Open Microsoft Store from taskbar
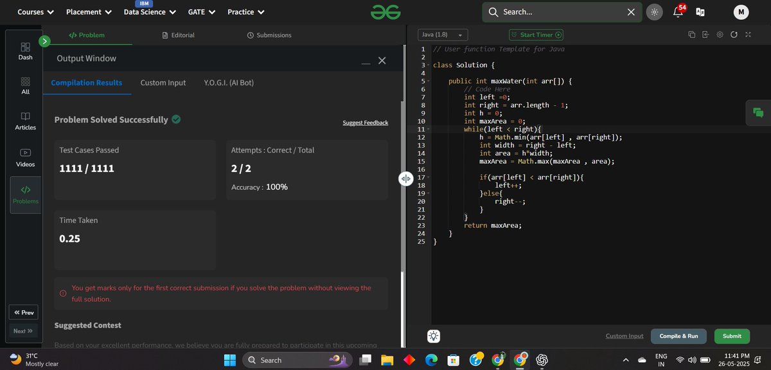 453,360
